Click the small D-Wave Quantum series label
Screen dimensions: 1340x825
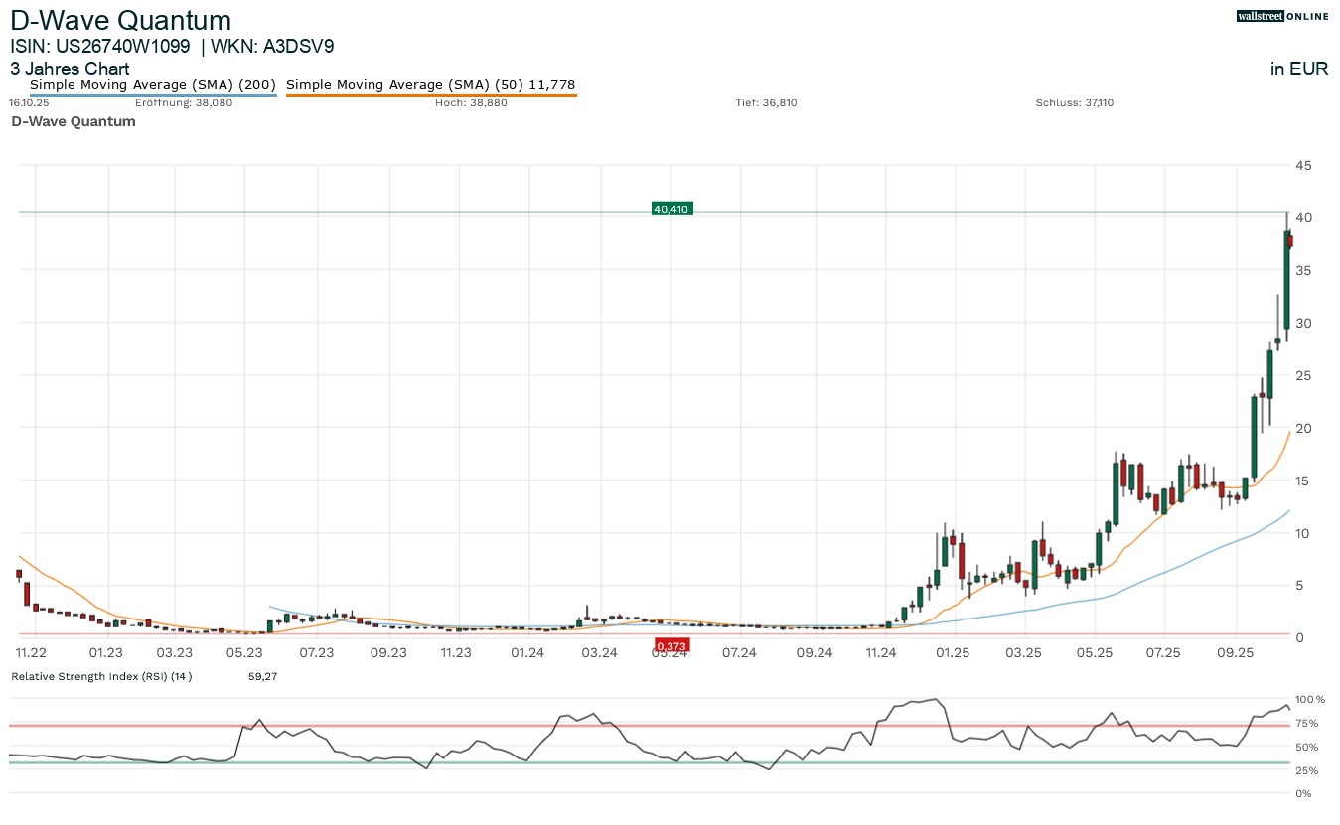(73, 121)
